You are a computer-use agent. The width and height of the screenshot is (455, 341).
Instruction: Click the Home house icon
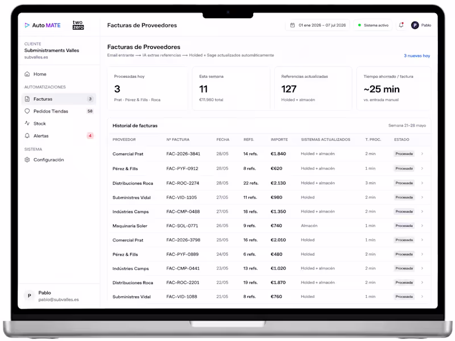pos(27,74)
